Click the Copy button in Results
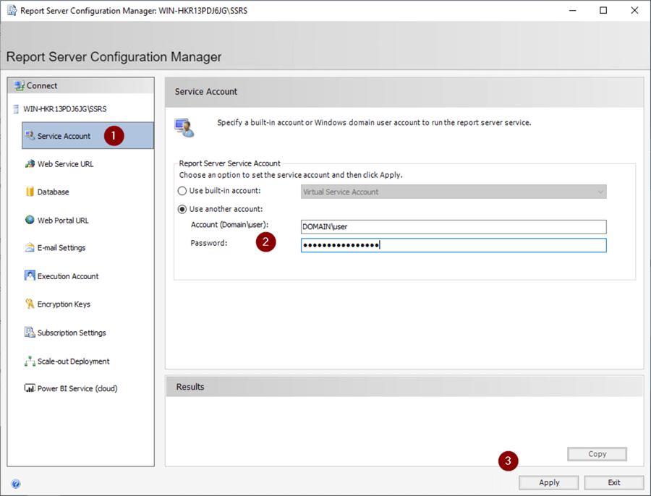This screenshot has width=651, height=496. click(597, 454)
